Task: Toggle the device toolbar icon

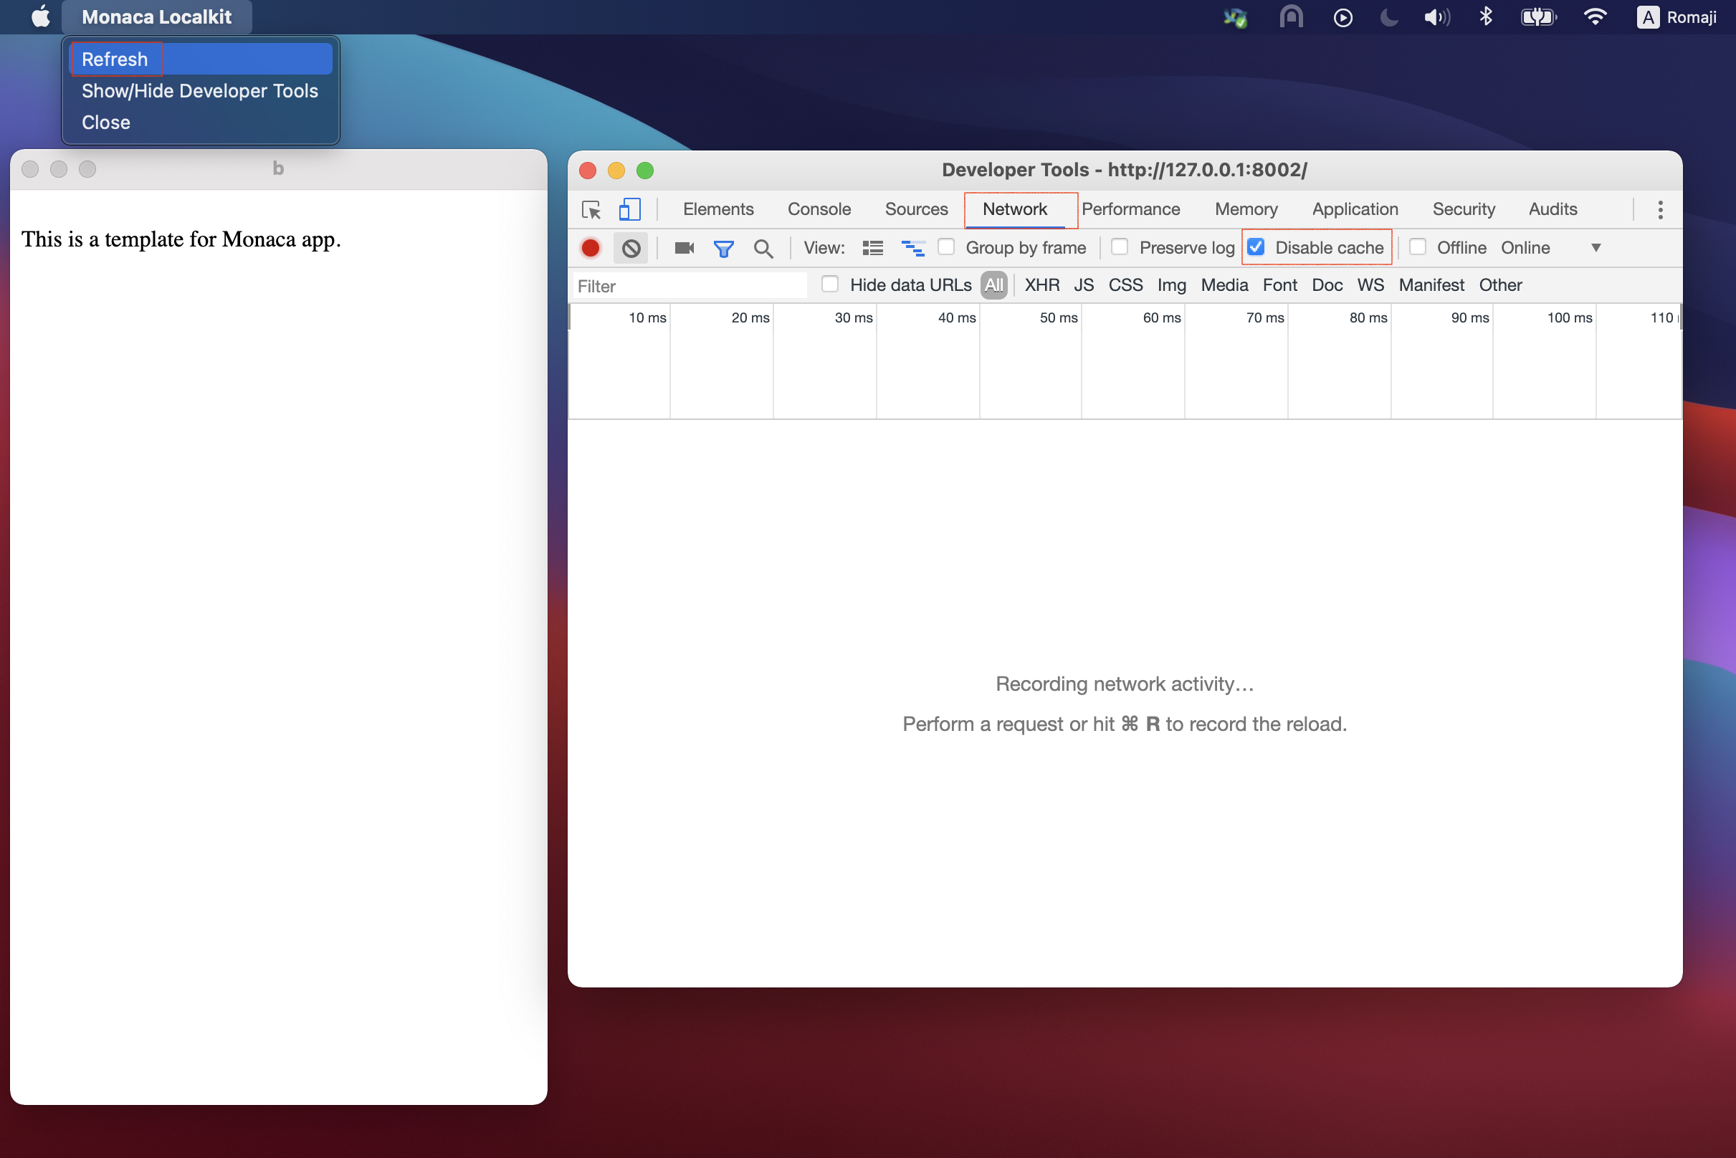Action: pyautogui.click(x=629, y=210)
